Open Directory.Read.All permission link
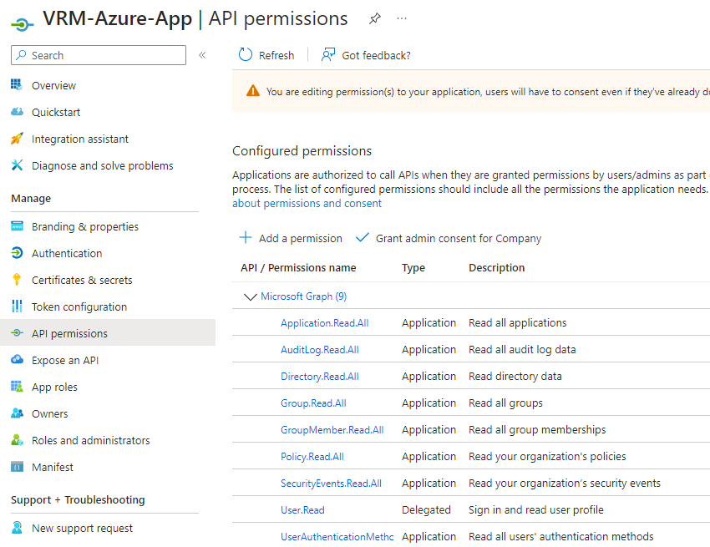The height and width of the screenshot is (547, 710). tap(319, 377)
